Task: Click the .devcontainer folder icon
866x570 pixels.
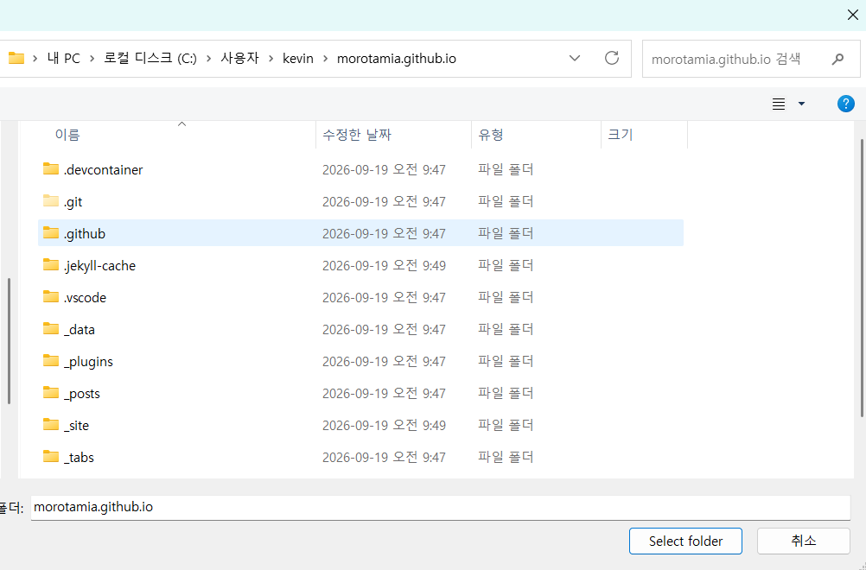Action: (x=51, y=169)
